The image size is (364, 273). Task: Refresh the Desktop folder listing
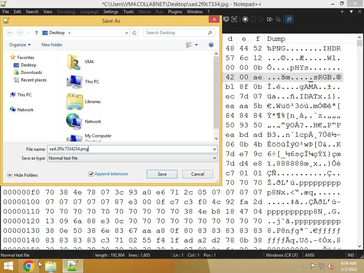tap(134, 33)
